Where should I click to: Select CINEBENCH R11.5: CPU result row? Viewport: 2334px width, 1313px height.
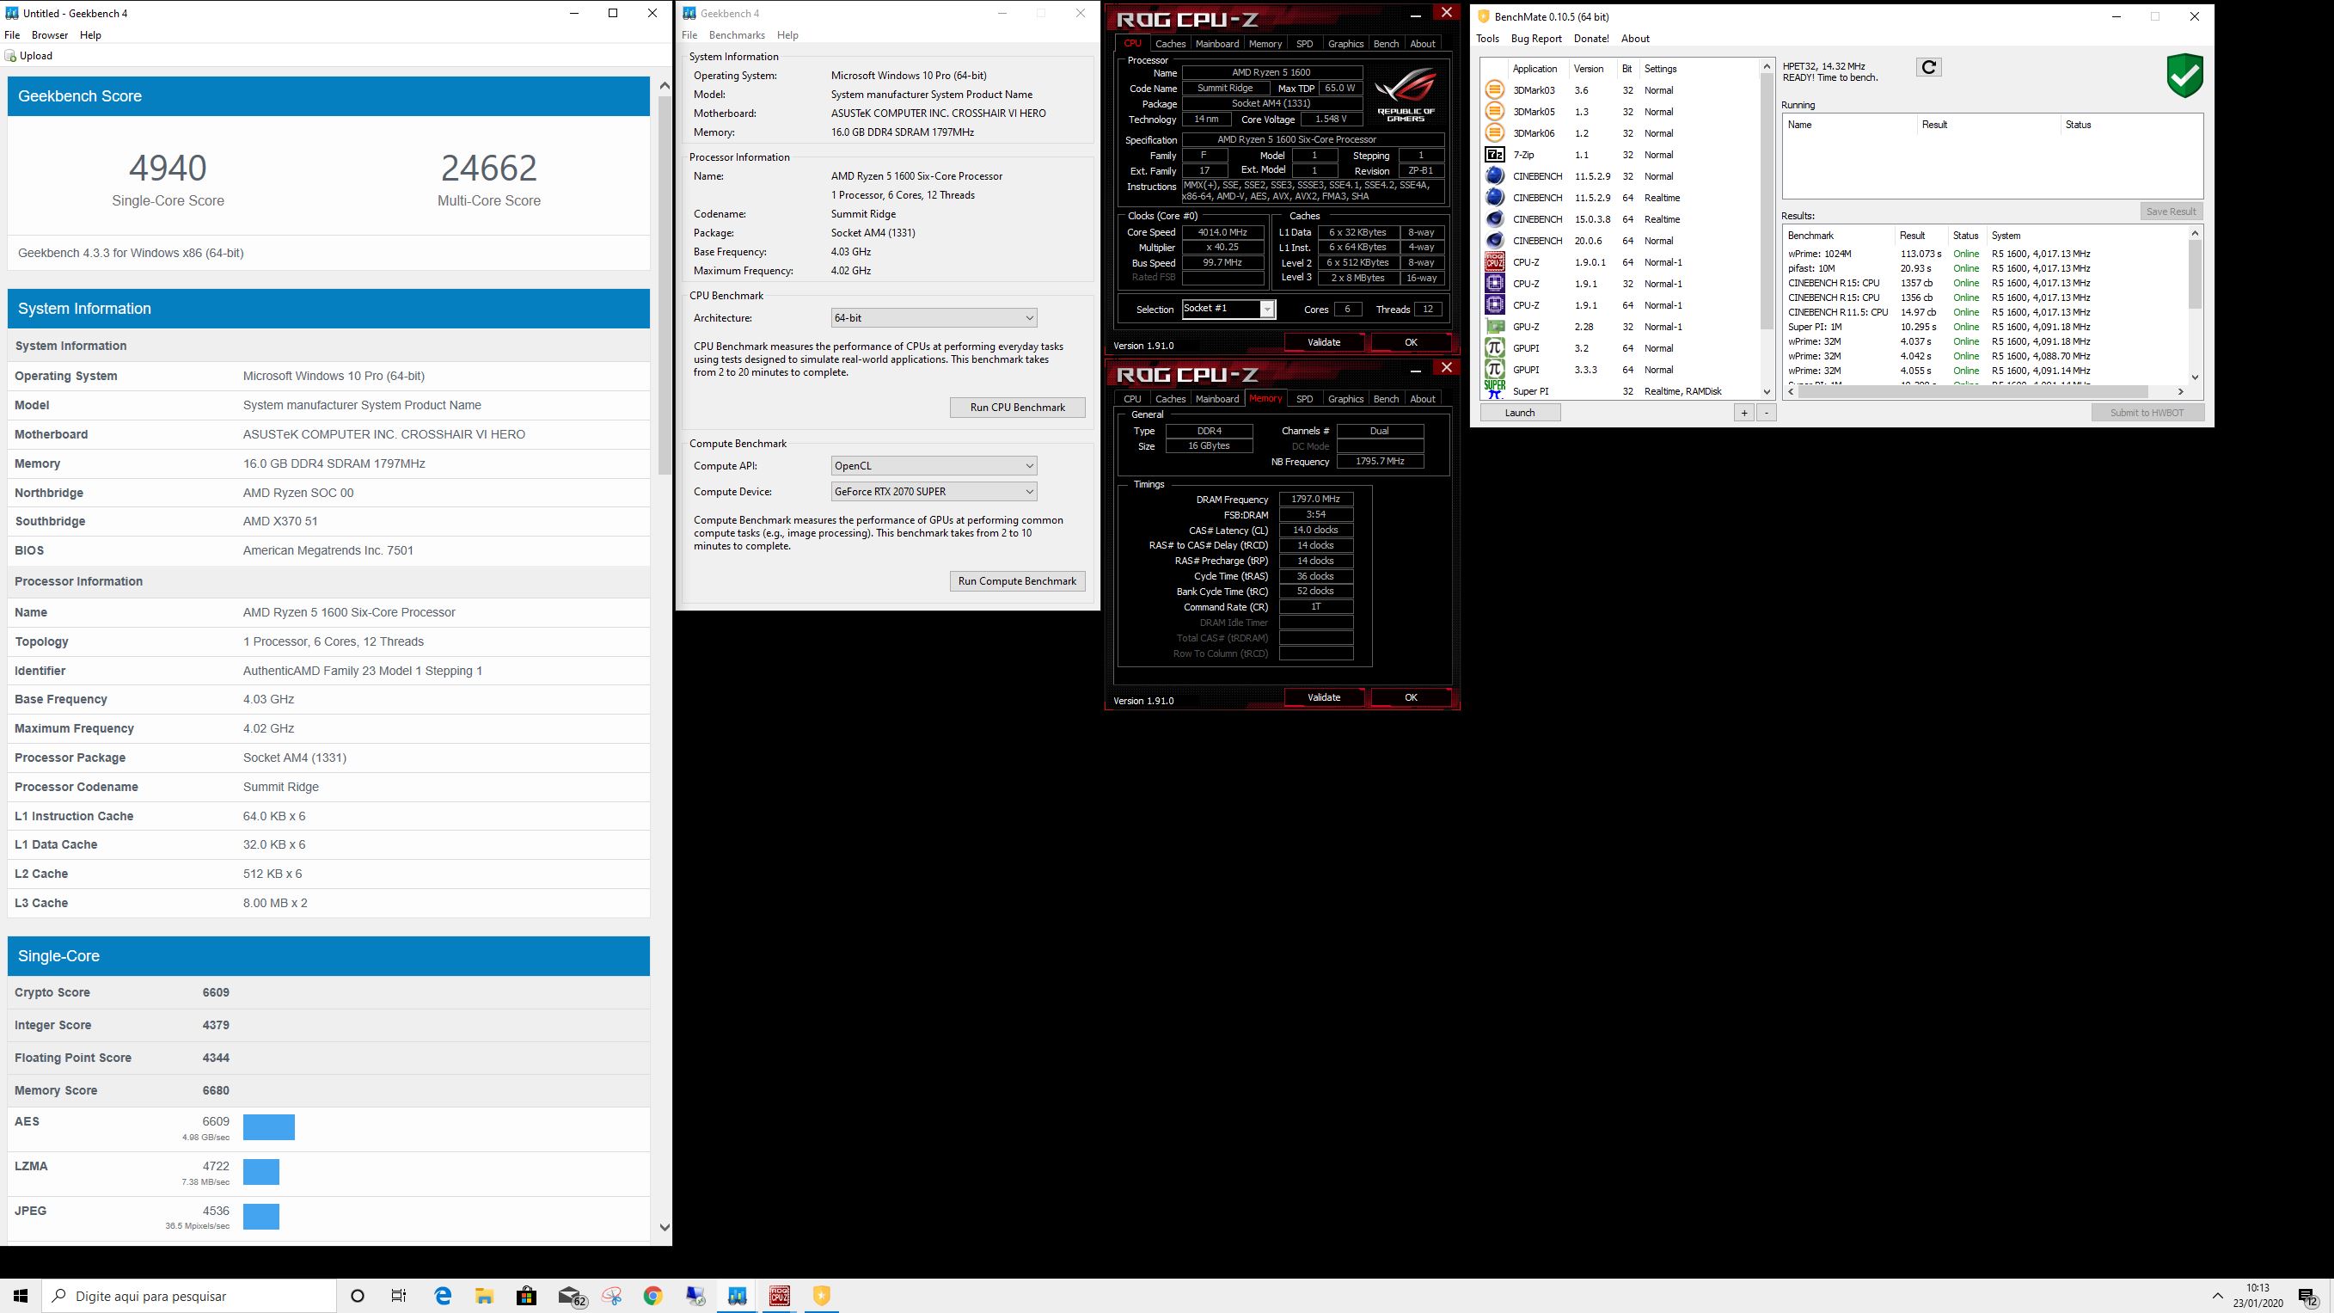[1986, 313]
